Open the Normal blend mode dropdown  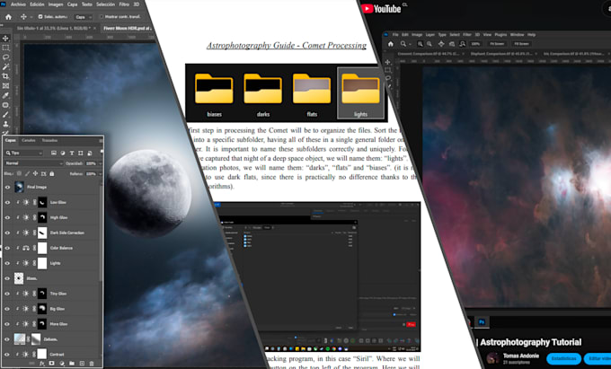[33, 163]
